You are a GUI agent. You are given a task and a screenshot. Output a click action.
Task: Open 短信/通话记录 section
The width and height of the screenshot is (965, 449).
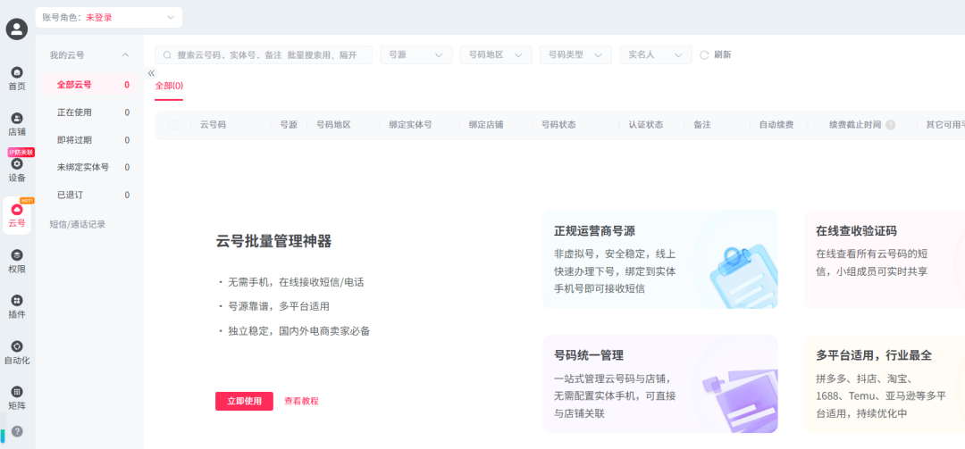[78, 225]
